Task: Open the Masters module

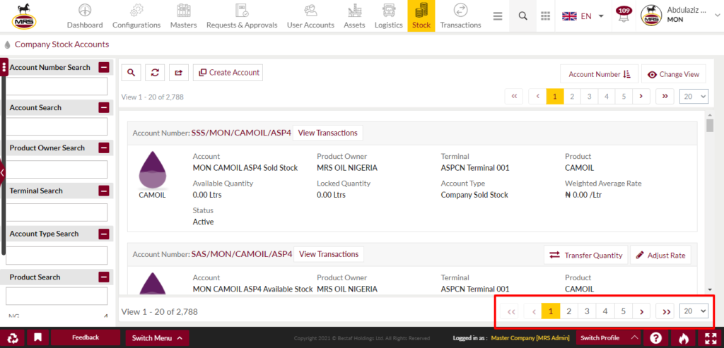Action: coord(183,16)
